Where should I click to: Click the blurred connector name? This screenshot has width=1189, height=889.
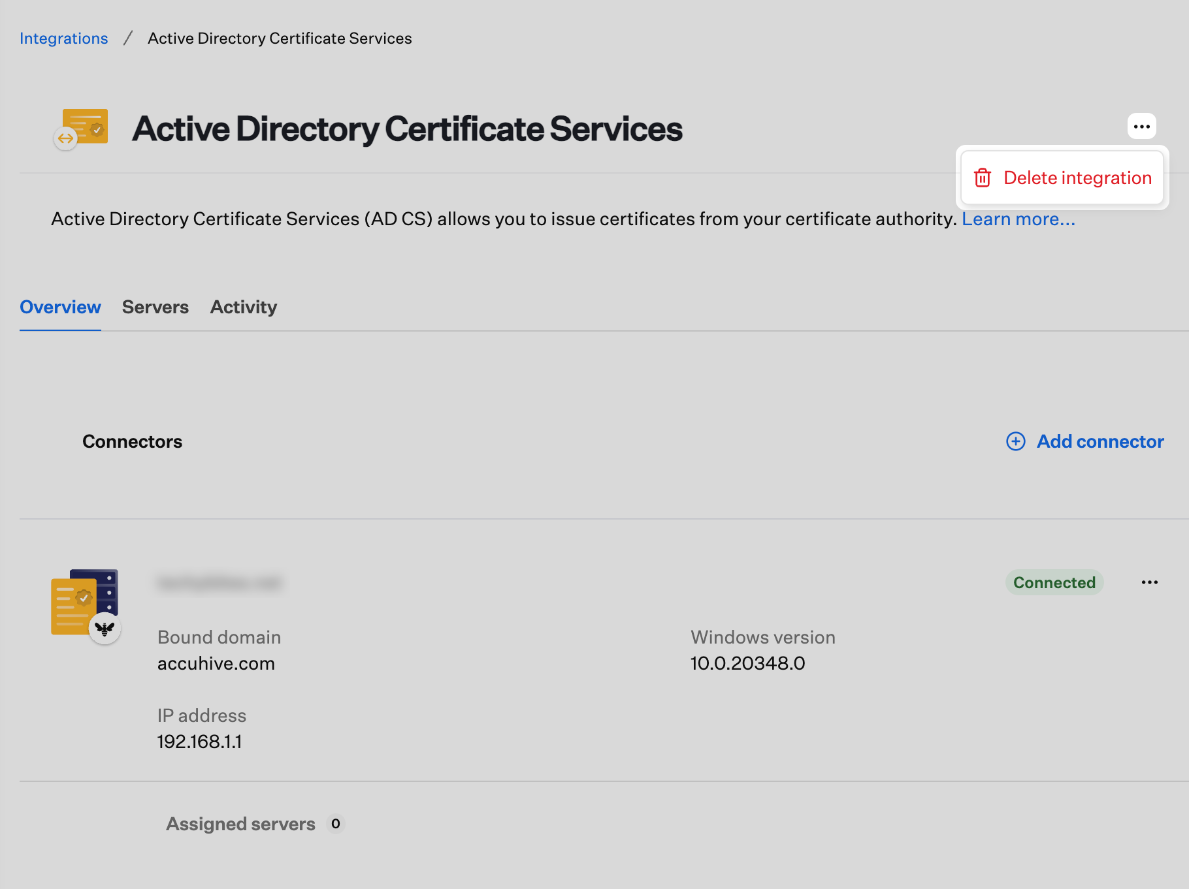click(220, 582)
